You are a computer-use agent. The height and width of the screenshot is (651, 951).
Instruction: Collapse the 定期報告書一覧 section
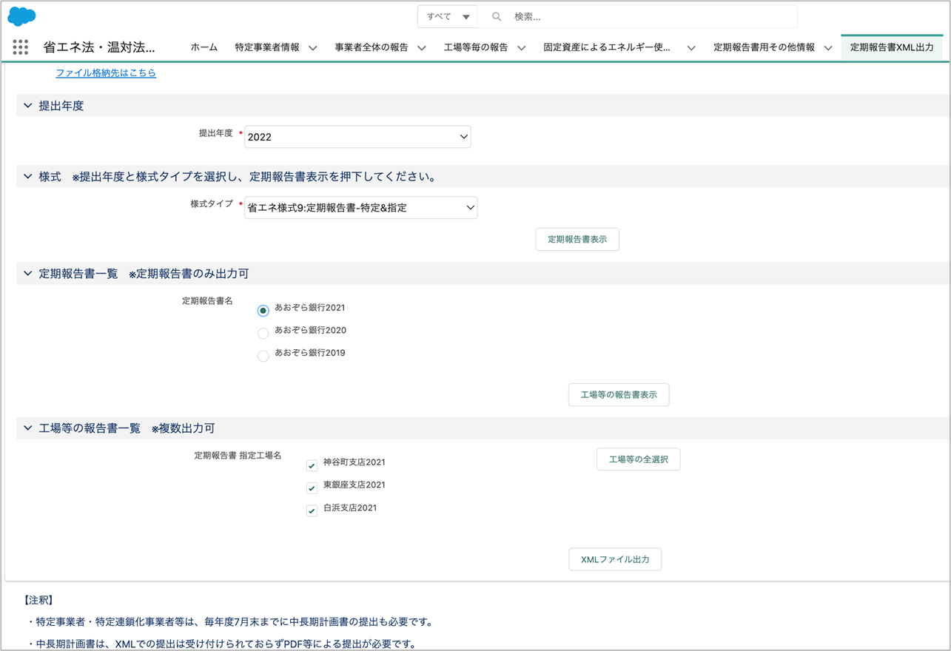coord(28,274)
